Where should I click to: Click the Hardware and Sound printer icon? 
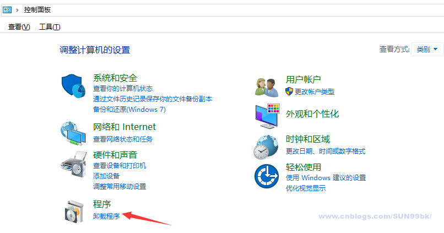click(74, 164)
